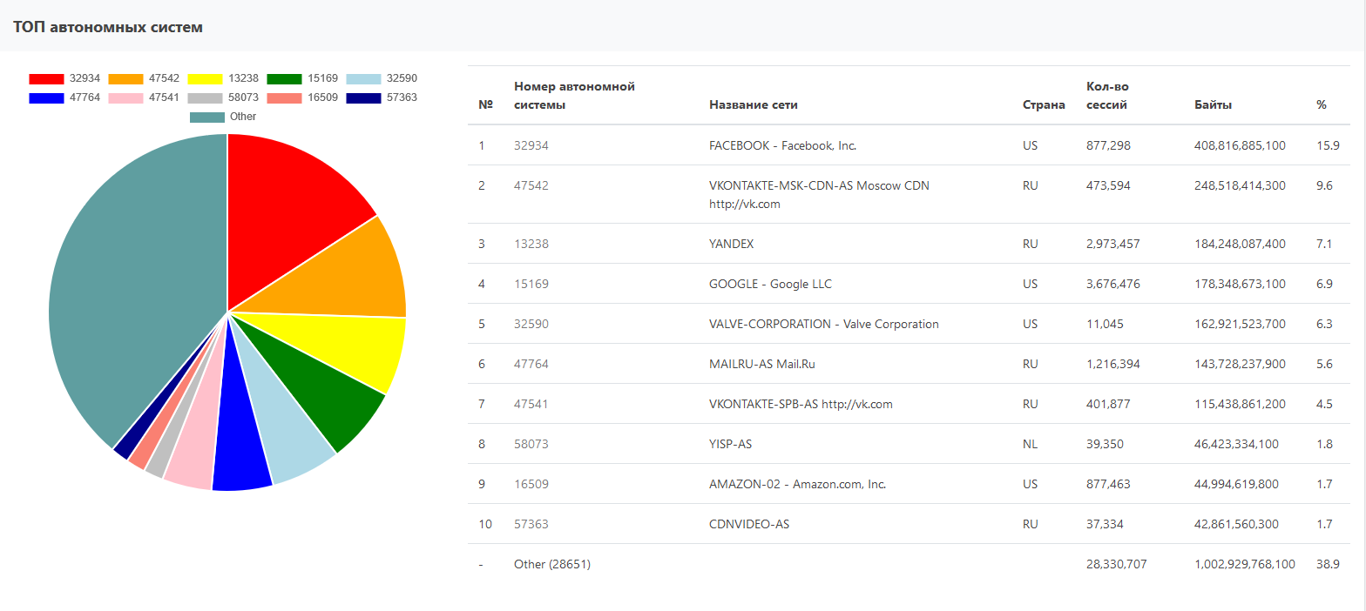Click the 'ТОП автономных систем' panel title

point(108,27)
